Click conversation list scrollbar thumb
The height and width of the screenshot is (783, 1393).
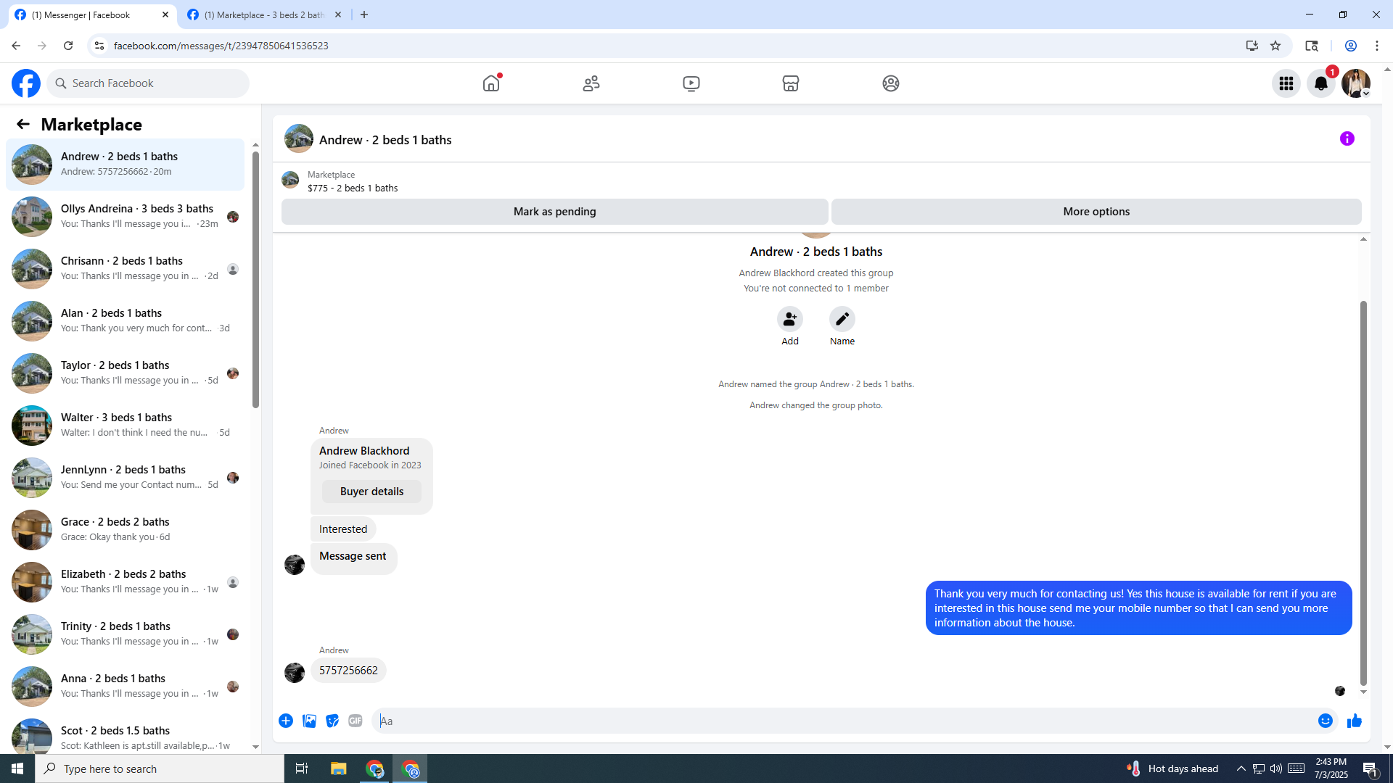[x=255, y=279]
